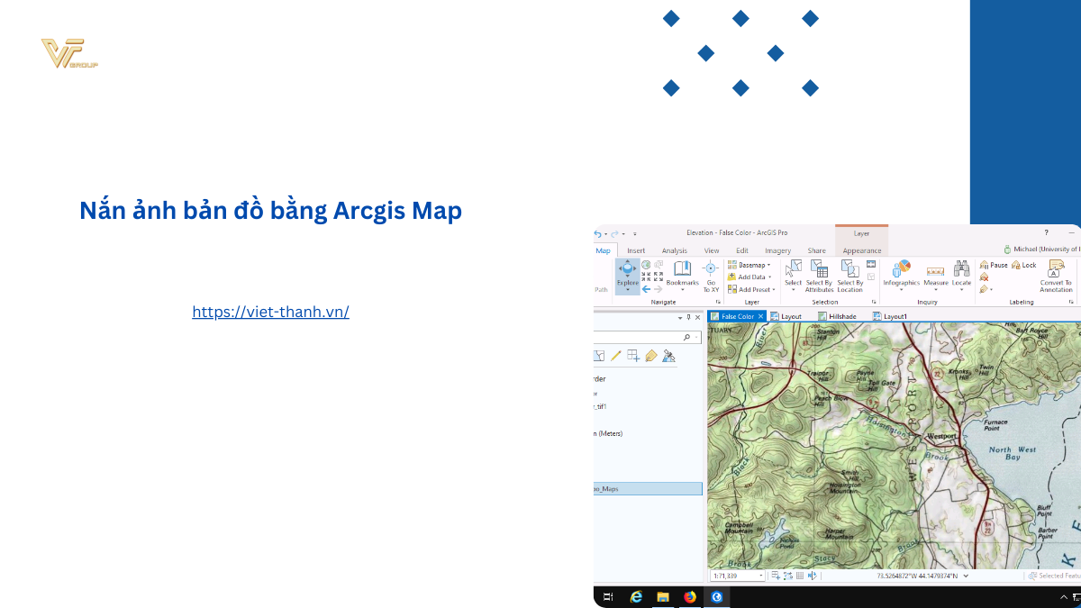The height and width of the screenshot is (608, 1081).
Task: Open Firefox from the taskbar
Action: [690, 596]
